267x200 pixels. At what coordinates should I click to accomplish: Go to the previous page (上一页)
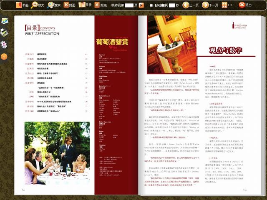click(191, 5)
